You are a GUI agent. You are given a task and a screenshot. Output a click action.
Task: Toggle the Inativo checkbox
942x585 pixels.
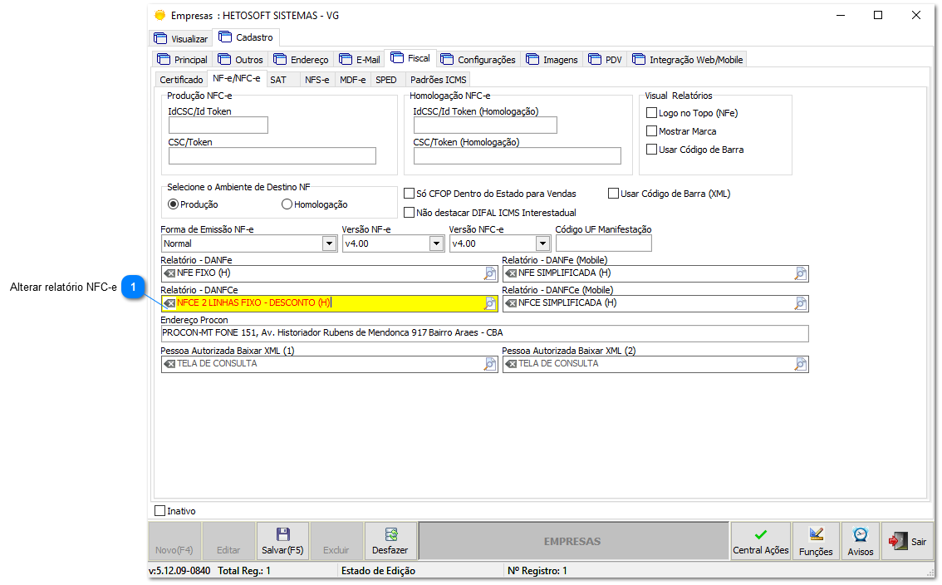(160, 511)
